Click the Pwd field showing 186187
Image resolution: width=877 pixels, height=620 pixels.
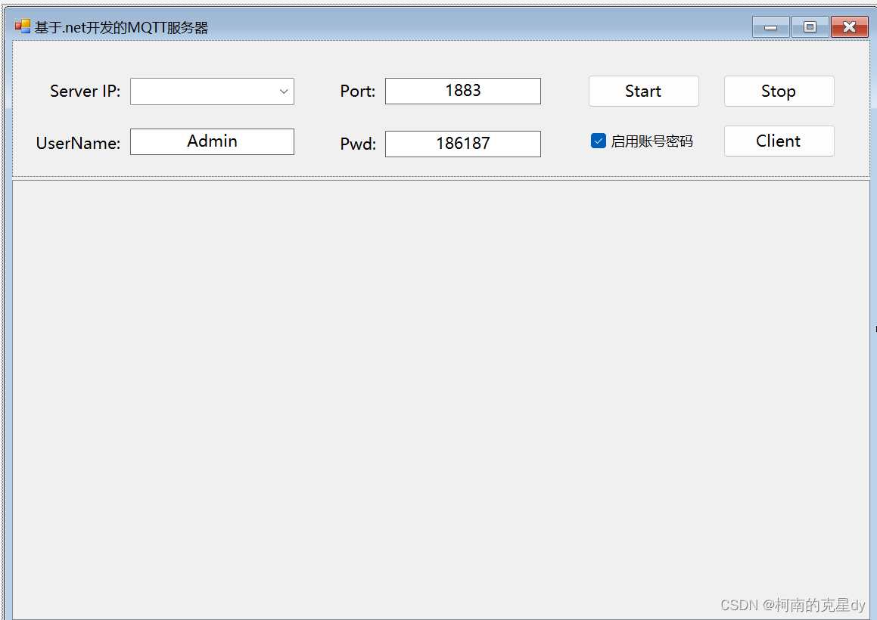[x=462, y=144]
